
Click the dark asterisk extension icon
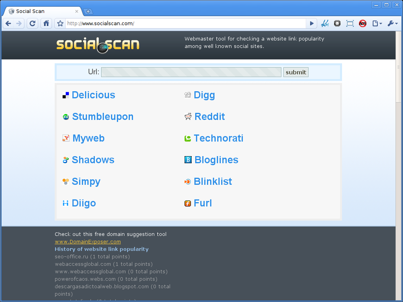pos(337,23)
